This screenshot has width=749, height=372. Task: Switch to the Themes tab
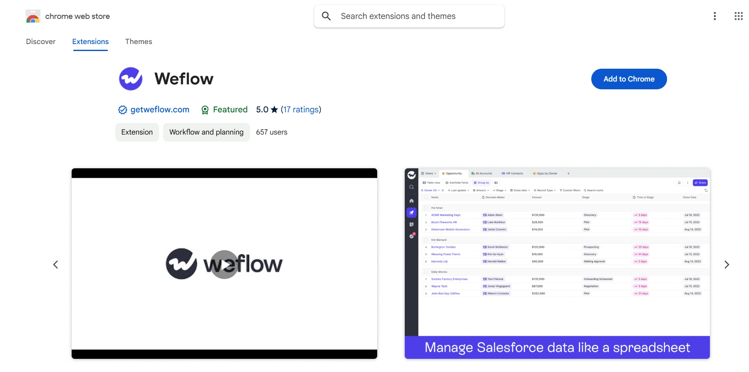(138, 42)
